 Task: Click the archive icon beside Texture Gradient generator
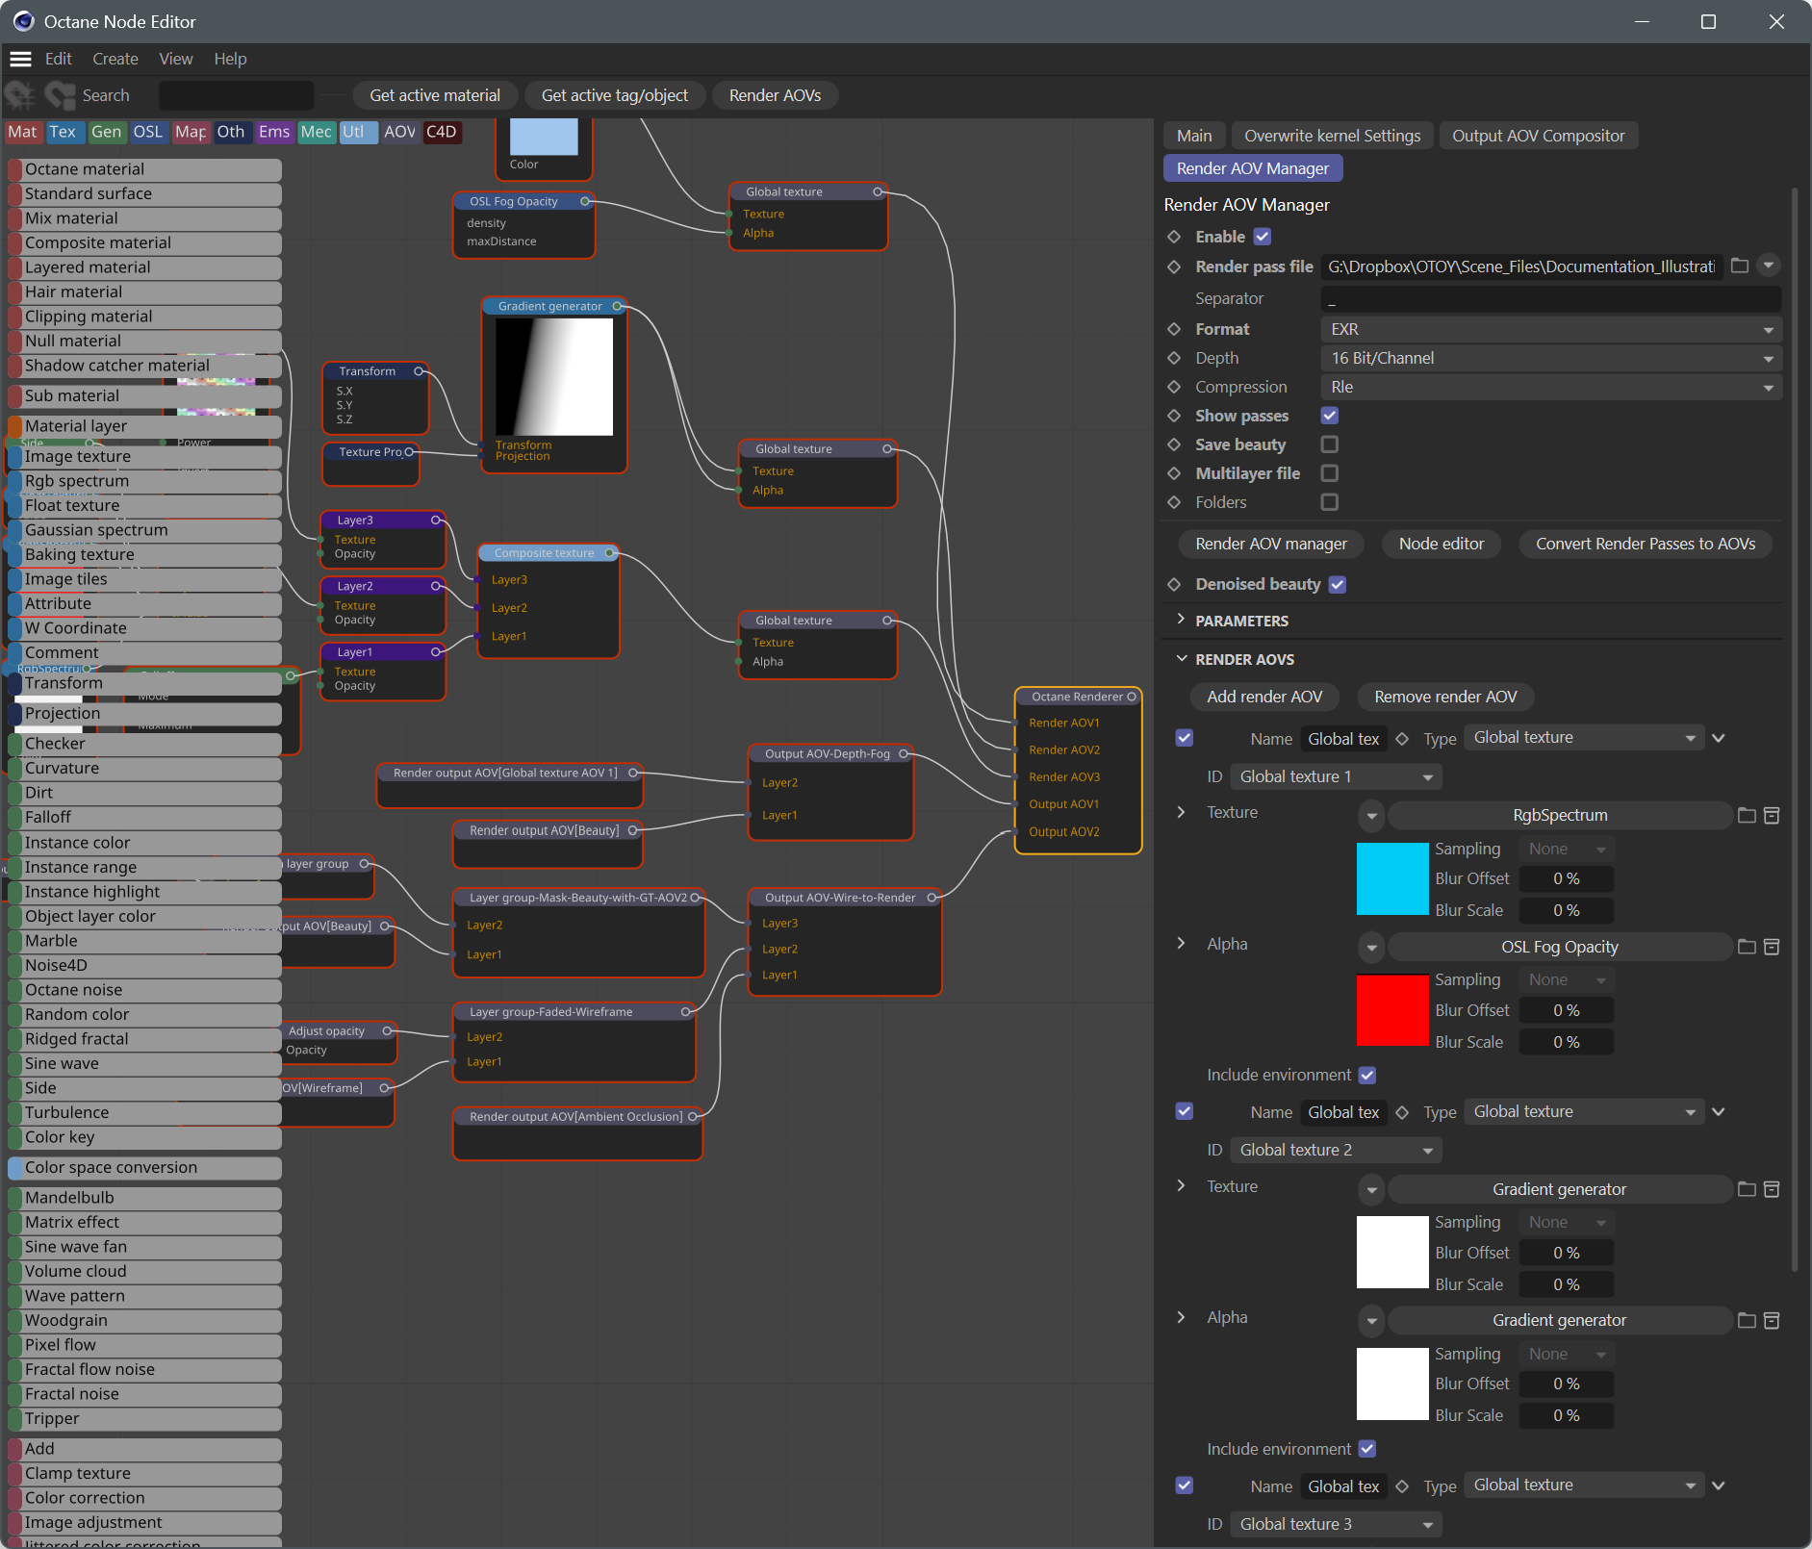coord(1772,1190)
